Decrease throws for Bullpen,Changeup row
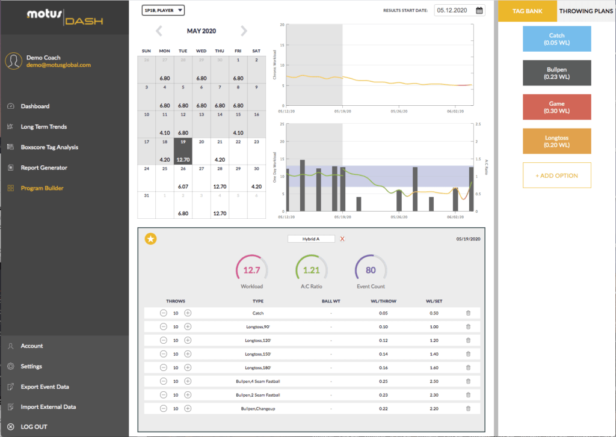 coord(164,408)
